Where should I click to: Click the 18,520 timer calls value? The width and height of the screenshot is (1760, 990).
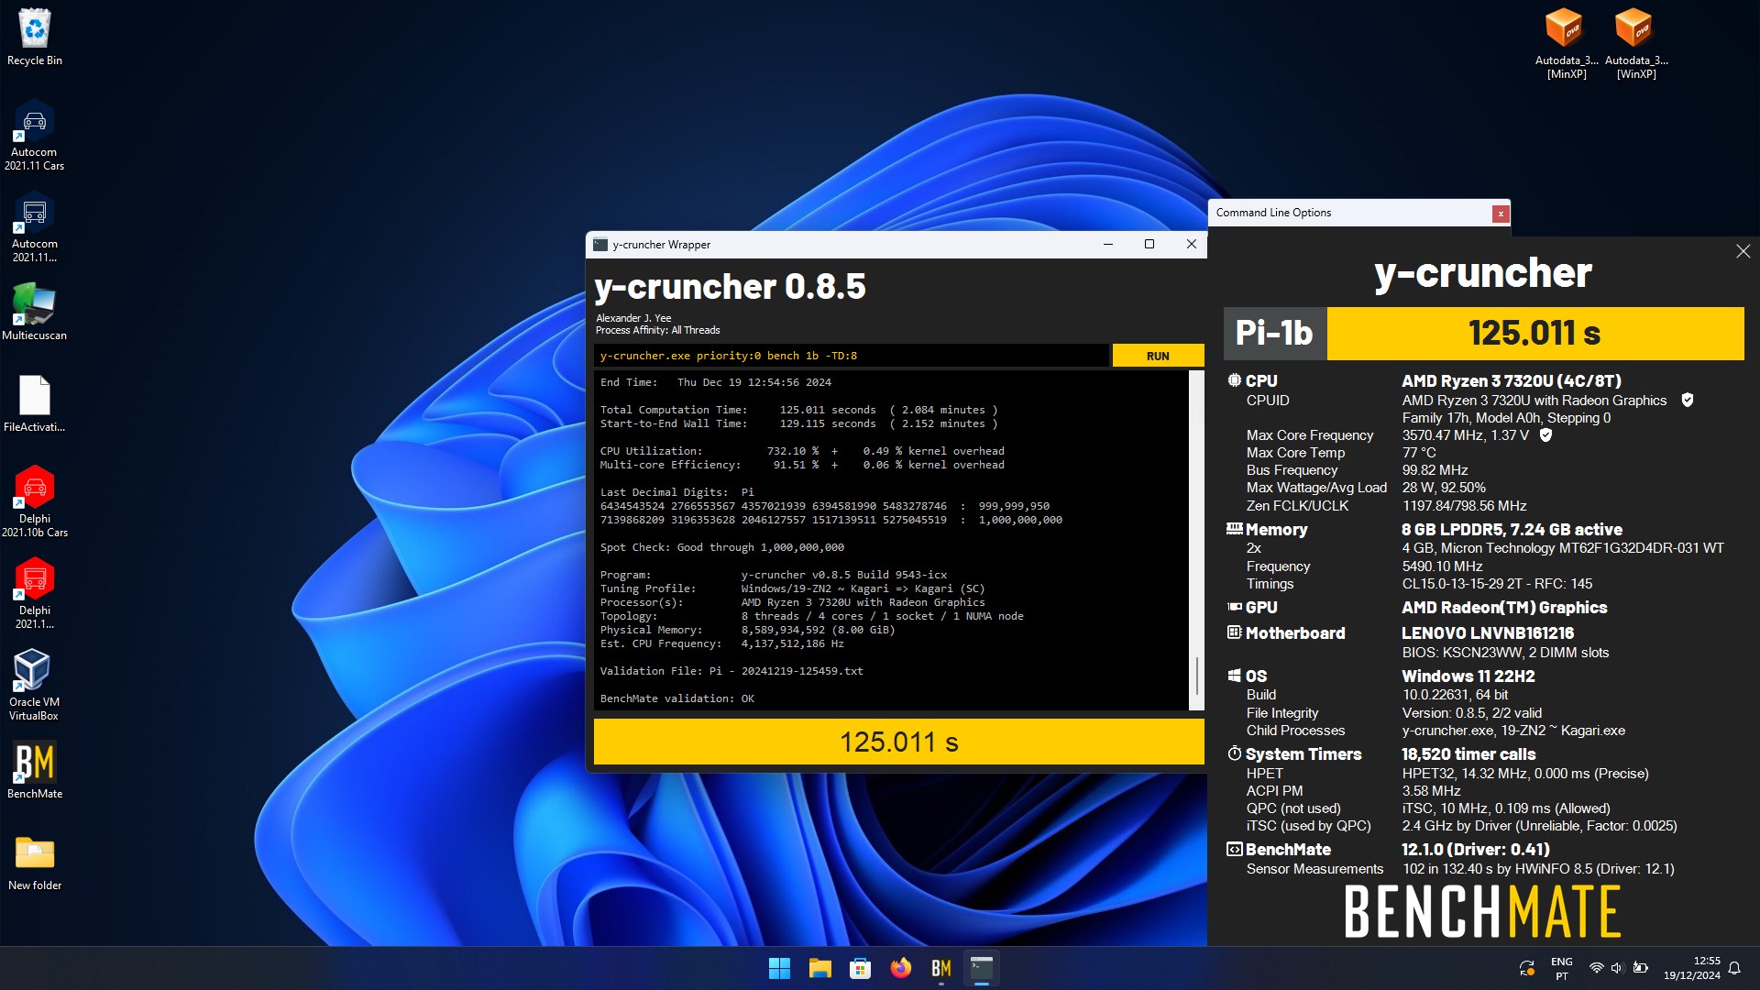tap(1468, 754)
